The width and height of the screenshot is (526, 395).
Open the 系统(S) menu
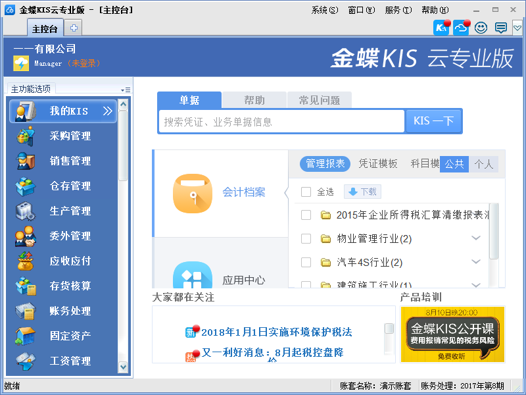(325, 10)
